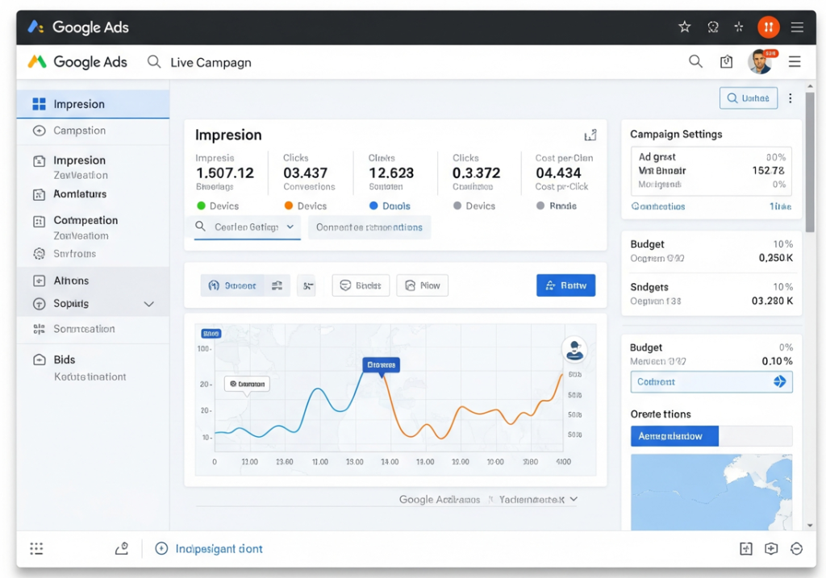This screenshot has width=826, height=578.
Task: Open the apps grid icon in bottom bar
Action: point(36,548)
